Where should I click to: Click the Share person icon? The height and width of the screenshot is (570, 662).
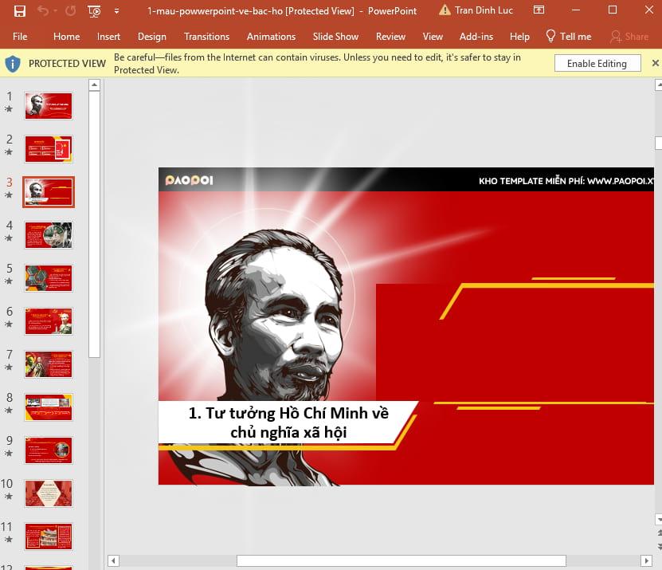coord(616,37)
